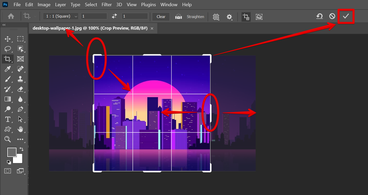Viewport: 368px width, 195px height.
Task: Switch to desktop-wallpaper-1.jpg document tab
Action: (x=90, y=28)
